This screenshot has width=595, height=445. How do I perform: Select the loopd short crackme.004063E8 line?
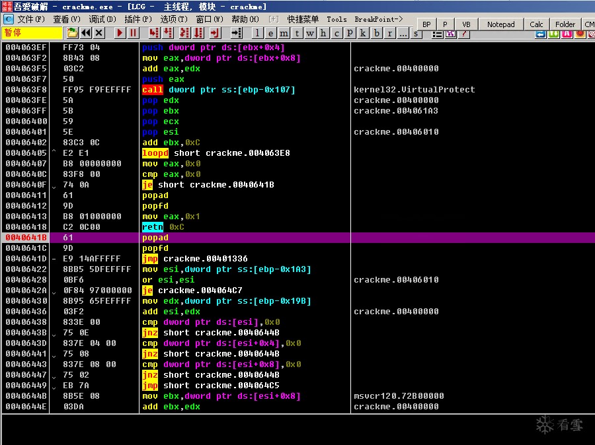[216, 153]
